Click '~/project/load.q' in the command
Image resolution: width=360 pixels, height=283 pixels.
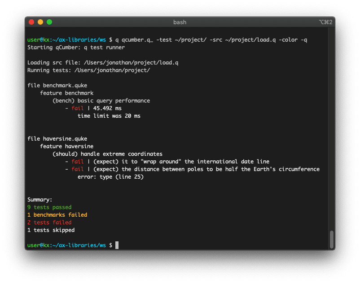(x=250, y=40)
